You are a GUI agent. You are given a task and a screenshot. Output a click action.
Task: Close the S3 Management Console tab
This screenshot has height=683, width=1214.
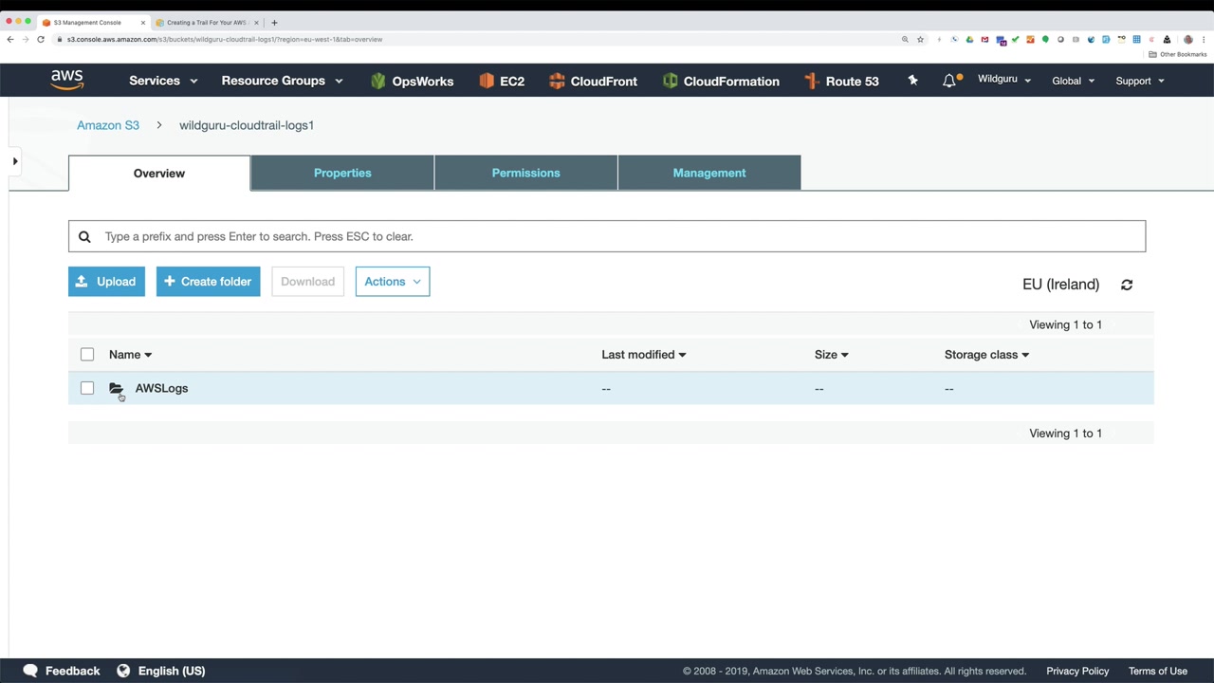tap(143, 22)
